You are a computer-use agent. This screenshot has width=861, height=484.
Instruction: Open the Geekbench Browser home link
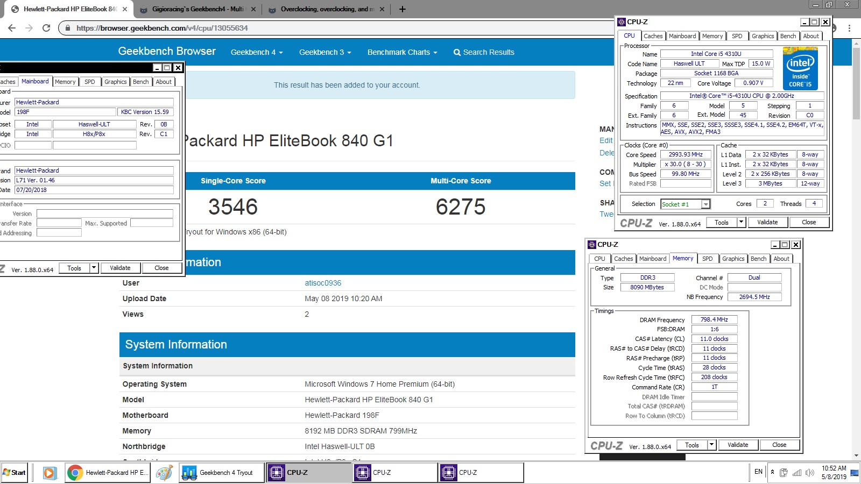[x=167, y=51]
